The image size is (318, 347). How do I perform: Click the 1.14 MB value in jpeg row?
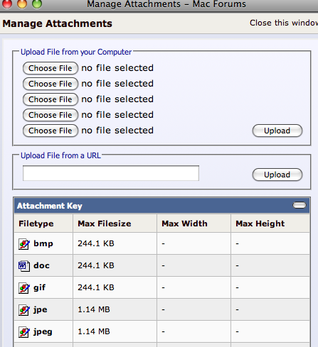pos(94,331)
